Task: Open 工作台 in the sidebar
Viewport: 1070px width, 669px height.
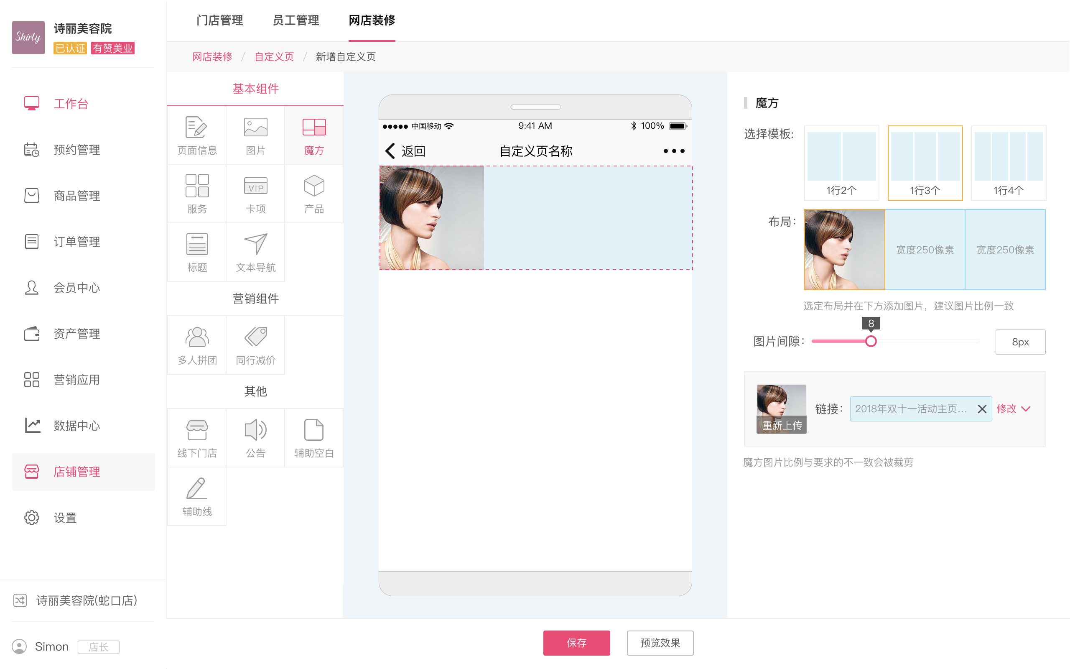Action: click(x=83, y=104)
